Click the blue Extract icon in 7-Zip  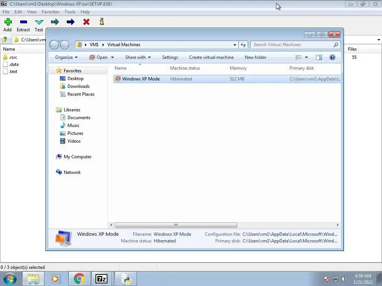pos(24,22)
